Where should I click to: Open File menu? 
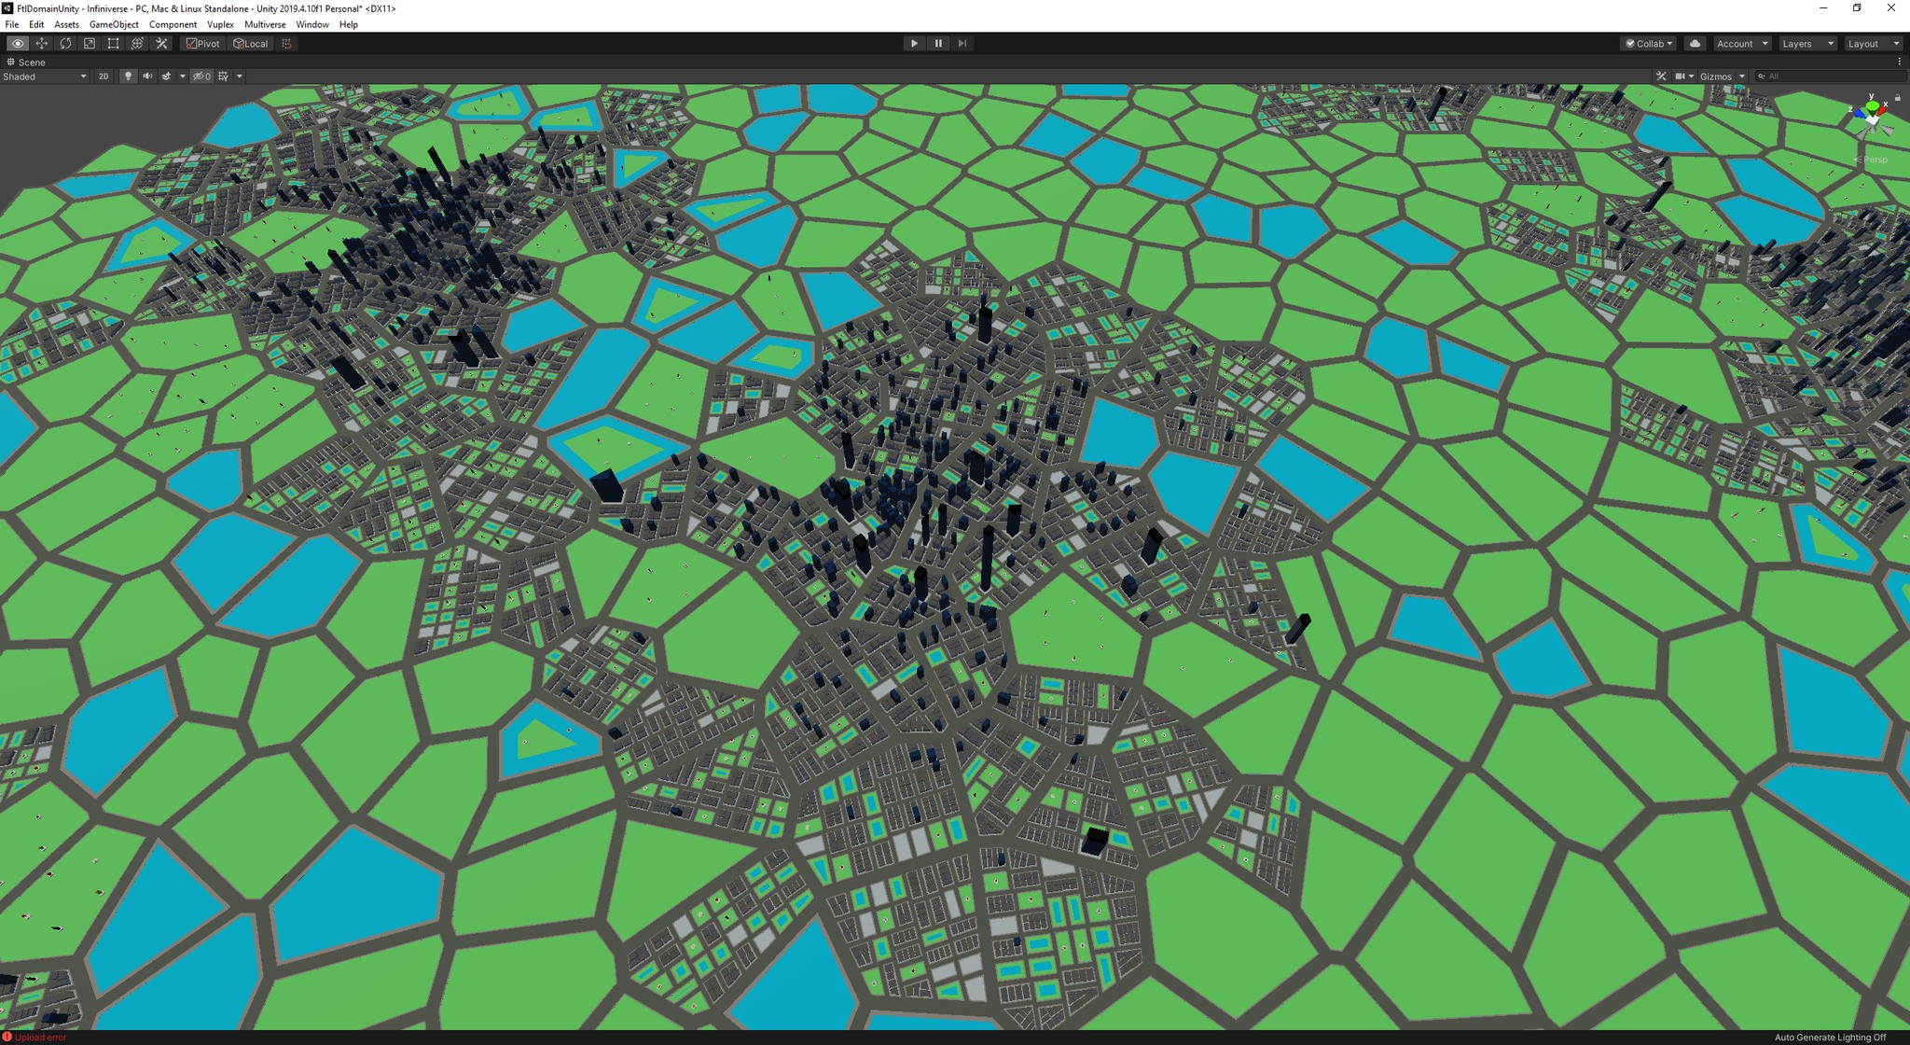12,24
